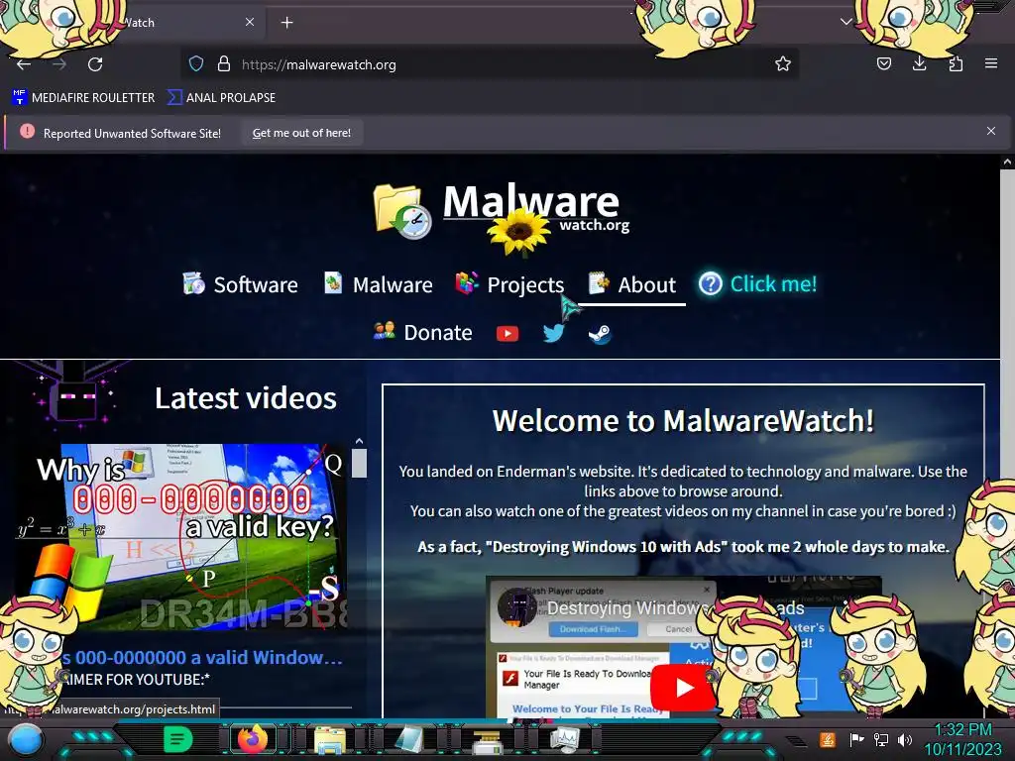Viewport: 1015px width, 761px height.
Task: Switch to Firefox in the taskbar
Action: coord(253,739)
